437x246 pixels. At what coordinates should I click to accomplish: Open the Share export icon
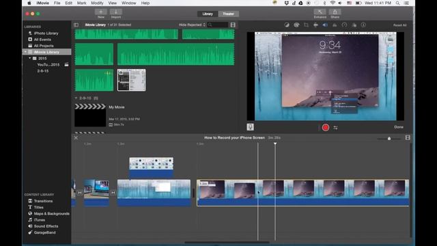(335, 12)
